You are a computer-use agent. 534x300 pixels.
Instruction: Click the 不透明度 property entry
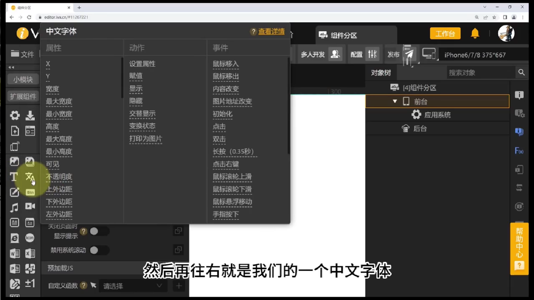pyautogui.click(x=59, y=177)
